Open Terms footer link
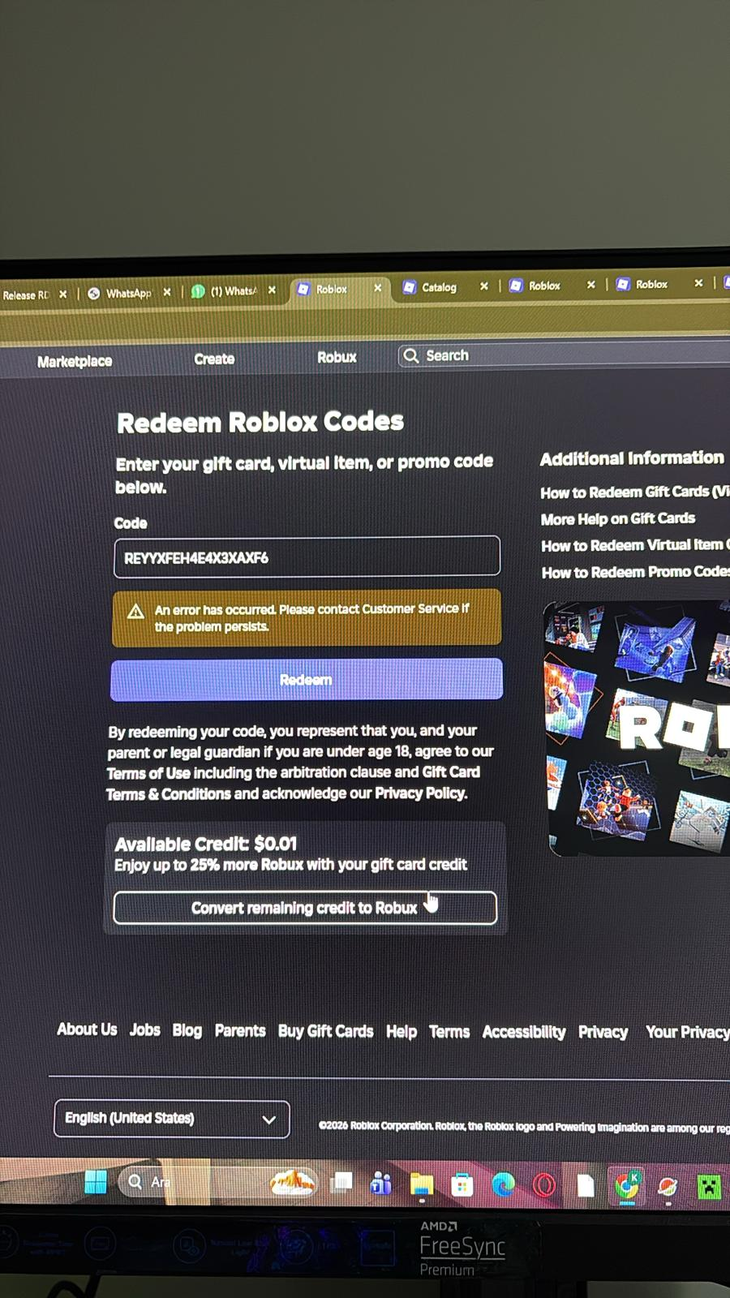 point(449,1032)
